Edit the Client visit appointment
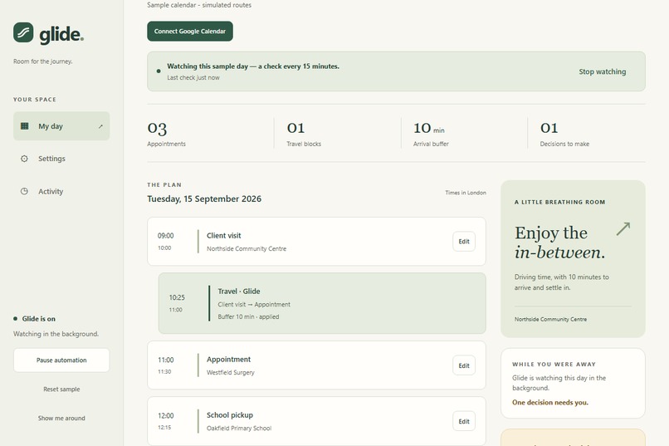This screenshot has height=446, width=669. tap(464, 242)
